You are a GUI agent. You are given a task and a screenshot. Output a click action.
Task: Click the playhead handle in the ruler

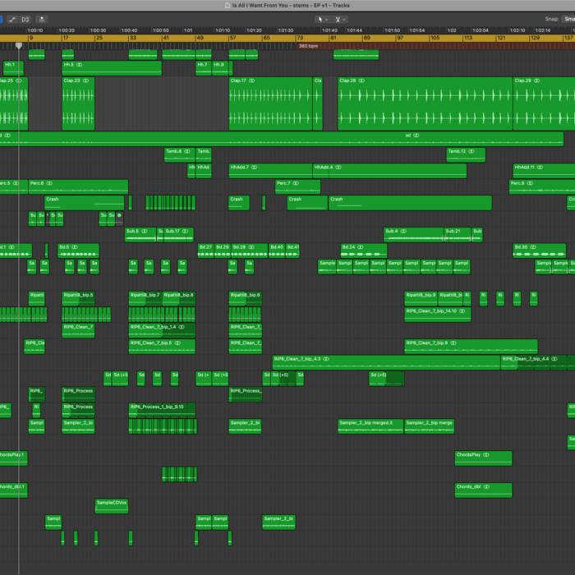click(x=19, y=45)
